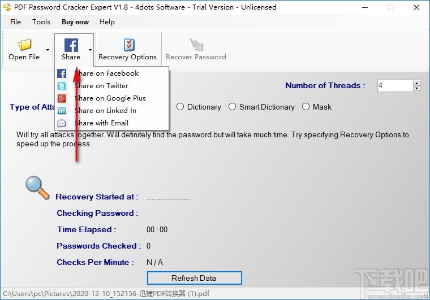Click the Facebook icon in share menu
The height and width of the screenshot is (300, 430).
click(62, 73)
